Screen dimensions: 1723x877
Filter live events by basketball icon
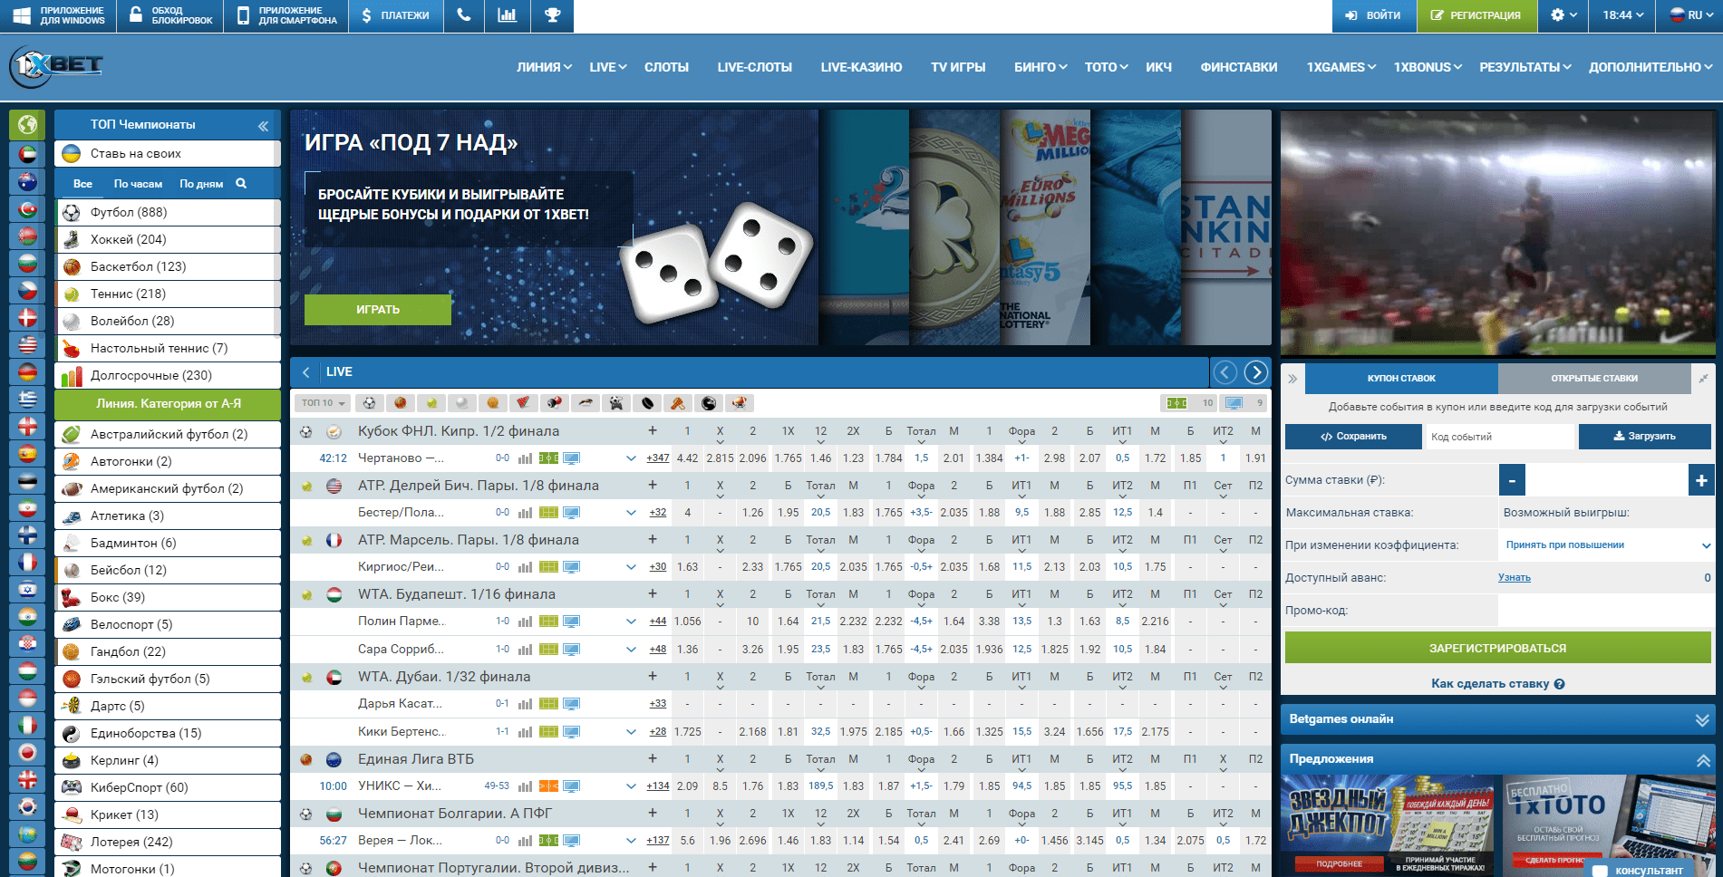(x=400, y=403)
